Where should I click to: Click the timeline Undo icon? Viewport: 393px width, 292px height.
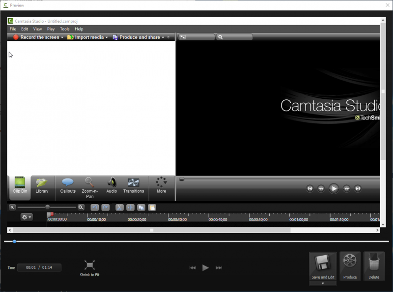pos(95,207)
